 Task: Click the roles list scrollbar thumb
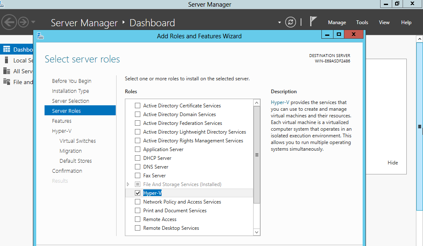(257, 155)
